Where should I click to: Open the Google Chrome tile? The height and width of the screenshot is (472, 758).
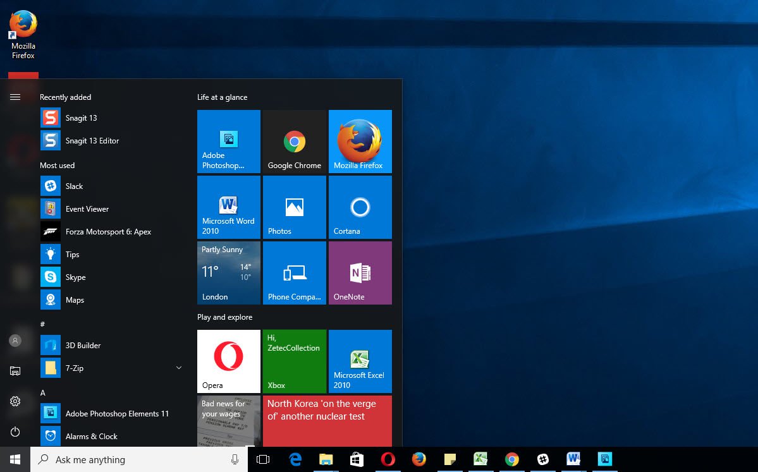[294, 142]
